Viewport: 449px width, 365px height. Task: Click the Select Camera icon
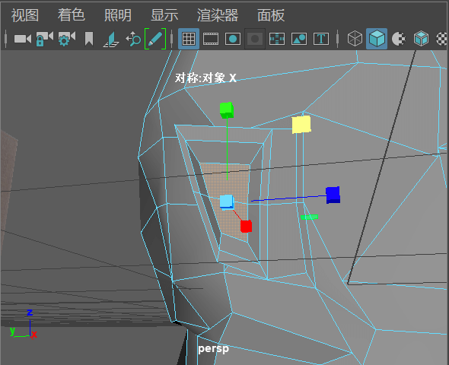tap(23, 39)
